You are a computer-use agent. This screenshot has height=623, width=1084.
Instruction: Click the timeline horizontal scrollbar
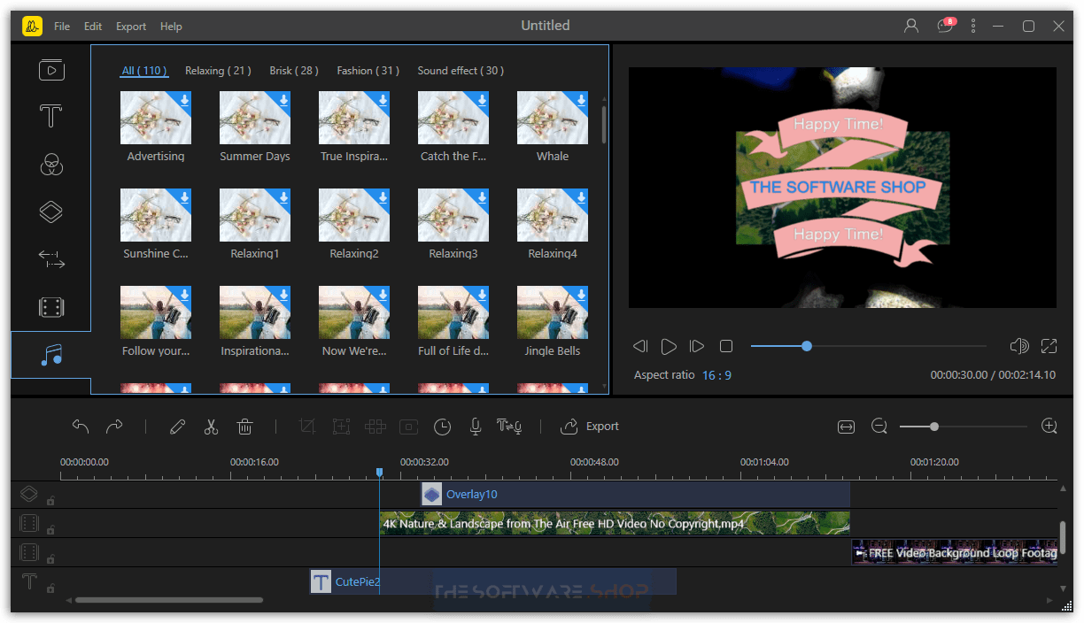pyautogui.click(x=169, y=600)
